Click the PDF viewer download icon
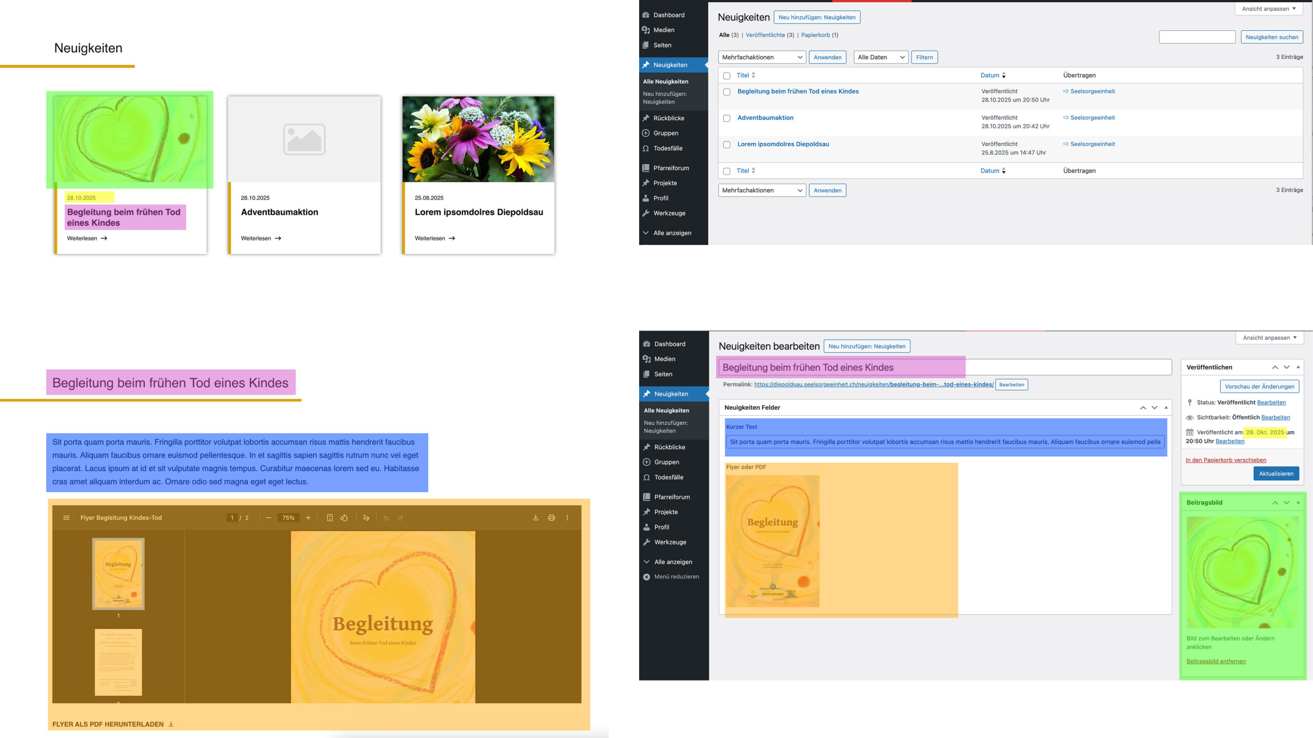The width and height of the screenshot is (1313, 738). coord(535,518)
